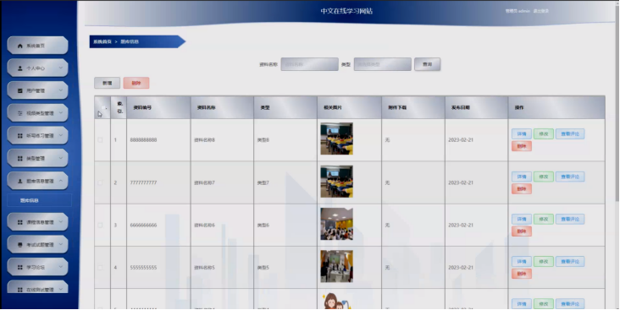Click 修改 for row 5555555555
Screen dimensions: 620x310
(x=543, y=262)
